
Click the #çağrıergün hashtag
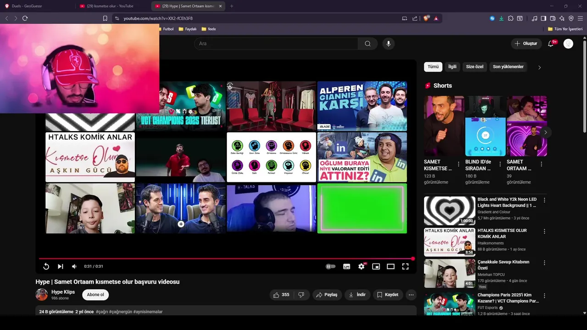120,312
